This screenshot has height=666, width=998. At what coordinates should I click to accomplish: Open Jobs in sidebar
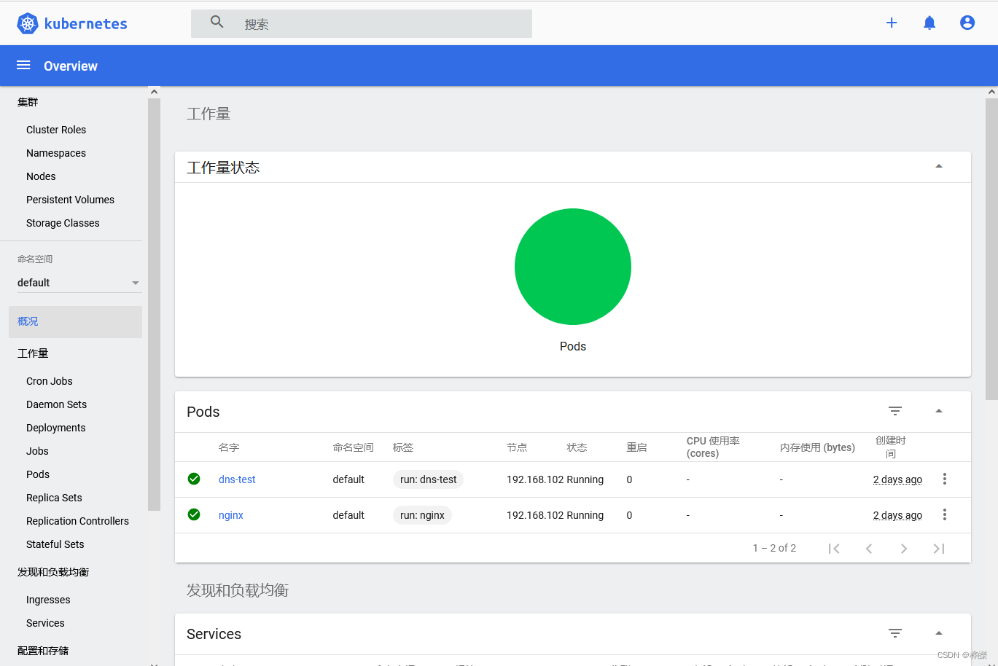37,451
